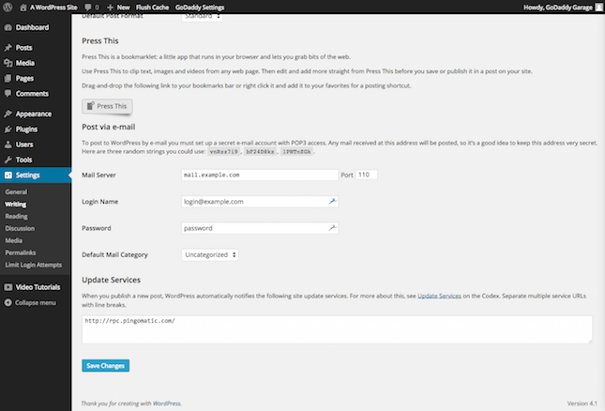
Task: Go to General settings submenu
Action: [16, 191]
